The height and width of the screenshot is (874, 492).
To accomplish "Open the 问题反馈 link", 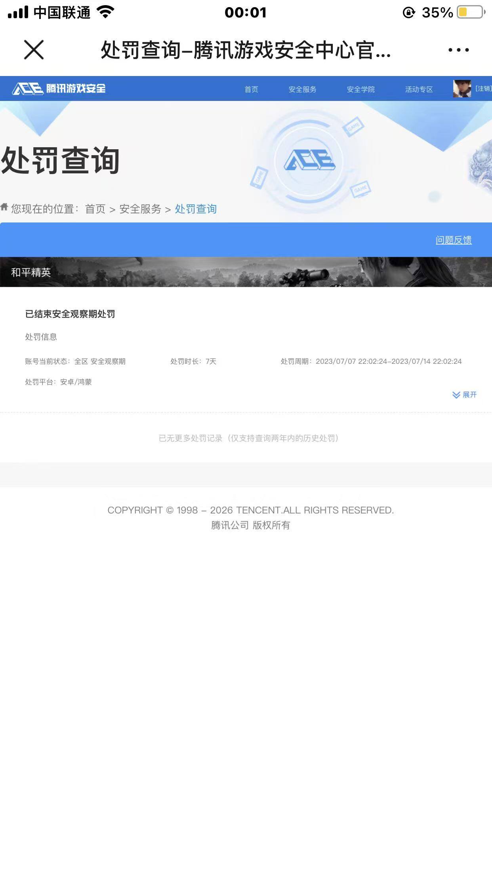I will pos(454,240).
